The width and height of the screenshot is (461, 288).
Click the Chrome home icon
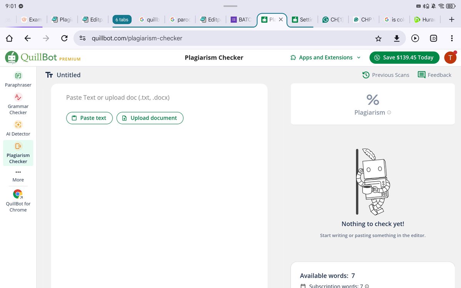[x=9, y=38]
